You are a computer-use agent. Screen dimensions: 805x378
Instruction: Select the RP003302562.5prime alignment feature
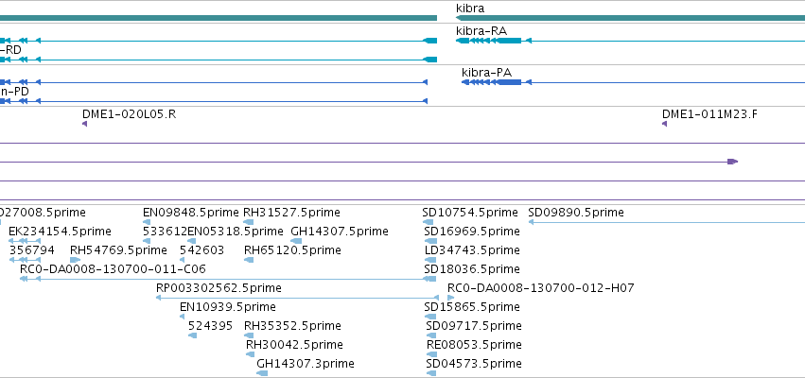coord(297,298)
